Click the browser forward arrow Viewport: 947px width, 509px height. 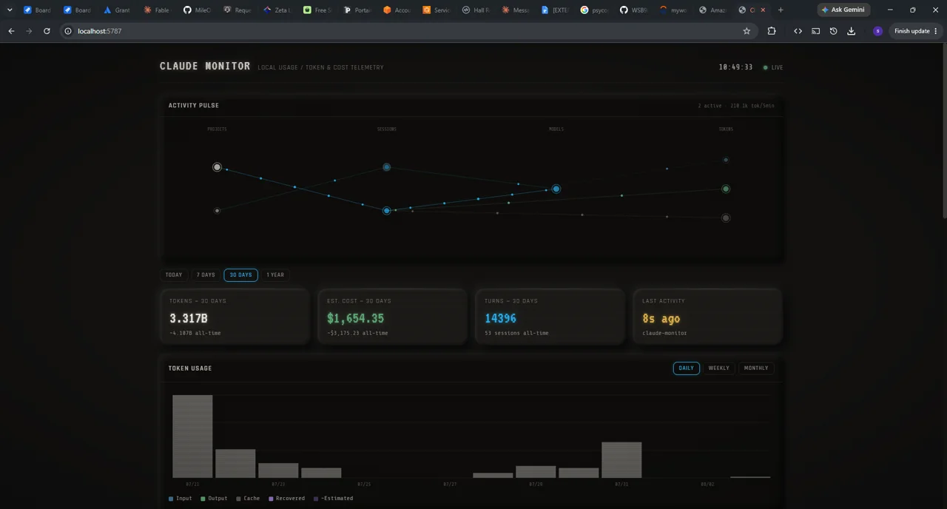point(29,31)
